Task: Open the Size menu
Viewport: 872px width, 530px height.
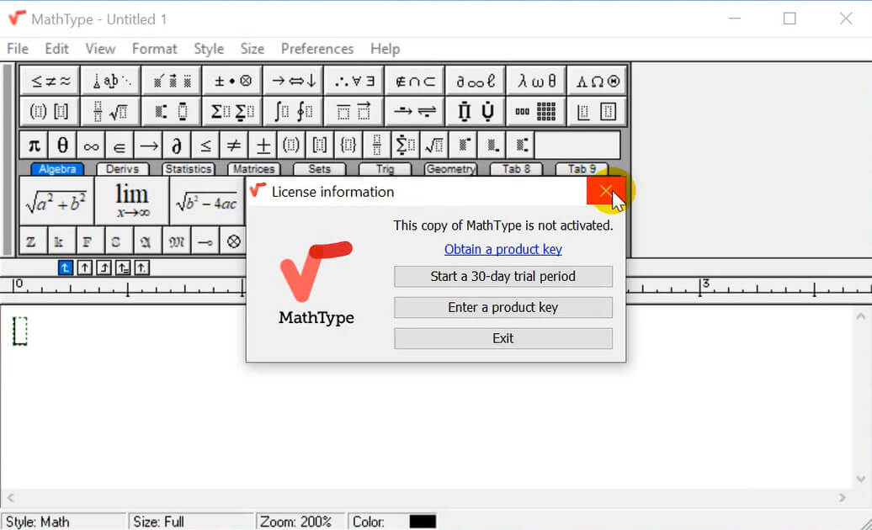Action: coord(252,49)
